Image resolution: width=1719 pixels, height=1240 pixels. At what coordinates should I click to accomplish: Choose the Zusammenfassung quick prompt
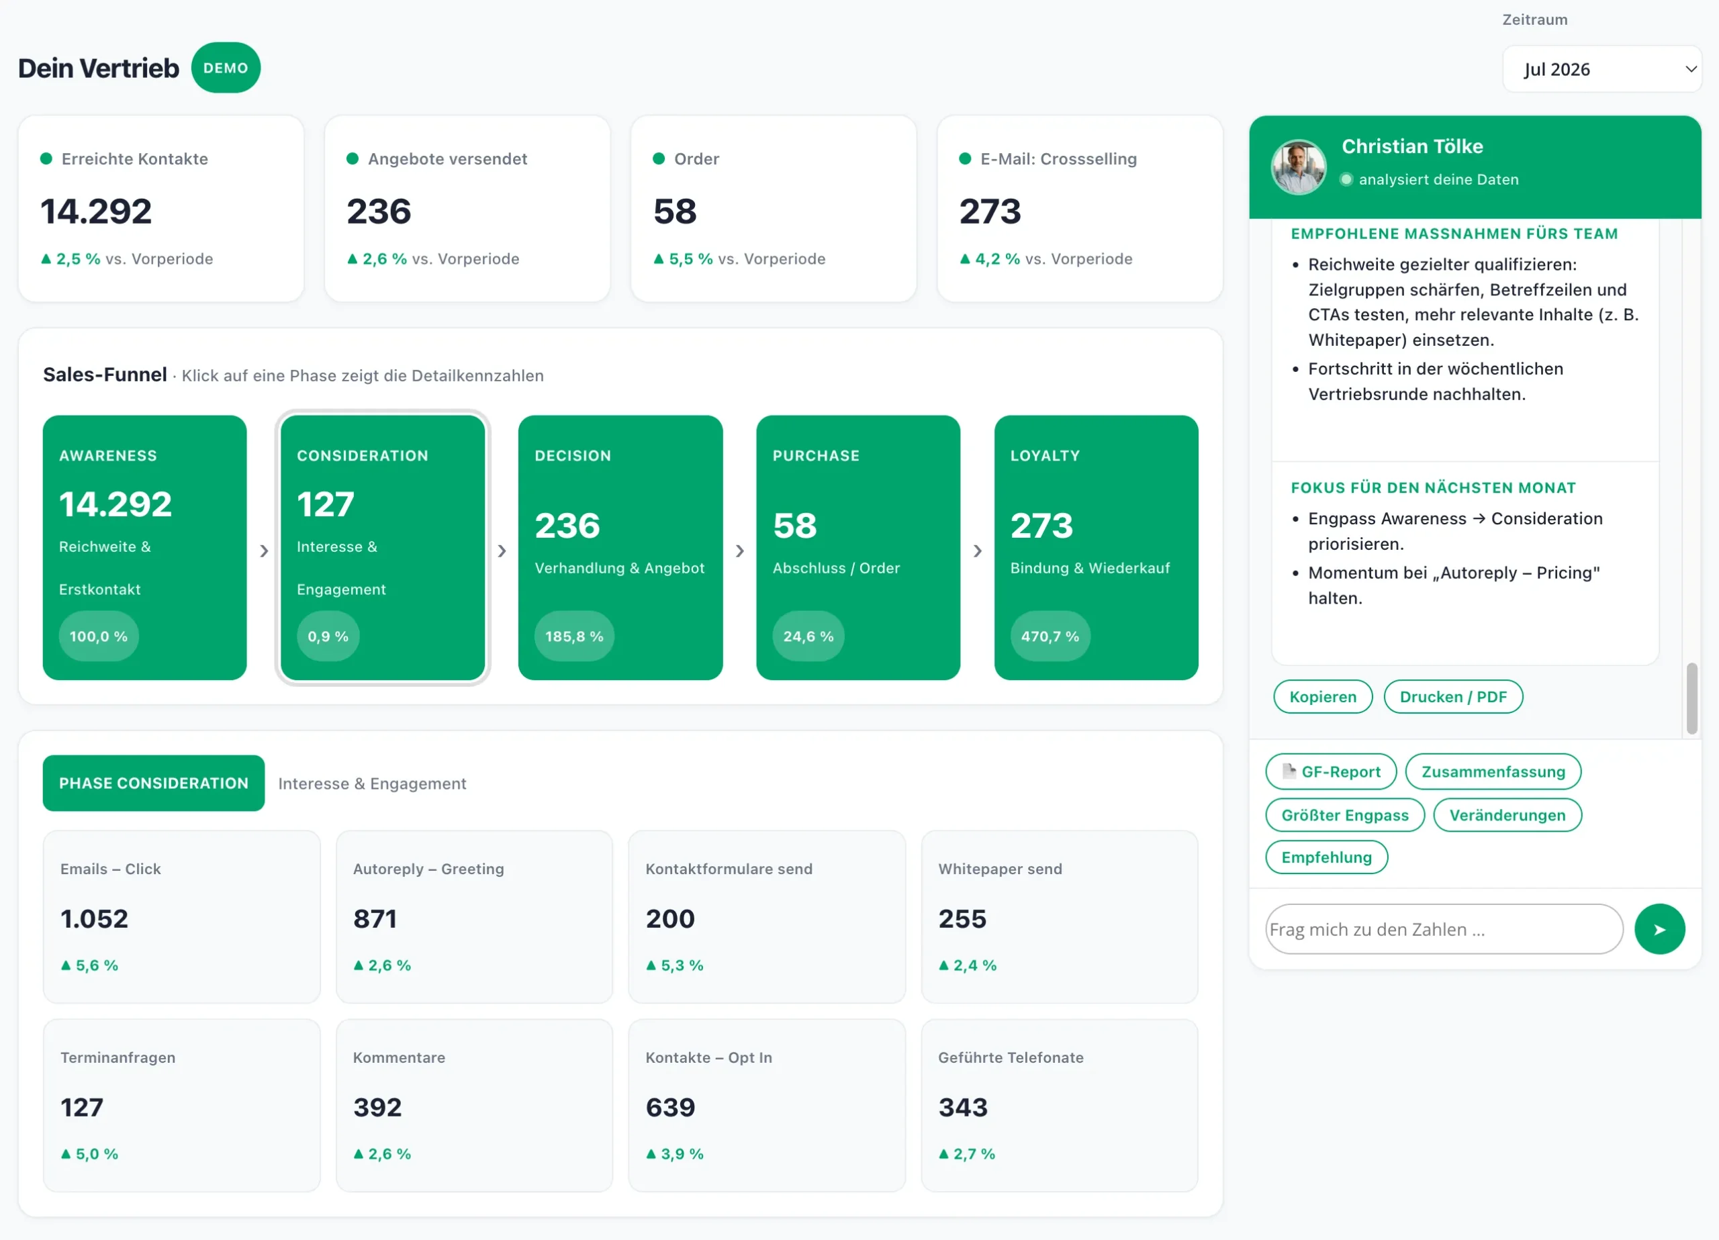(x=1493, y=771)
